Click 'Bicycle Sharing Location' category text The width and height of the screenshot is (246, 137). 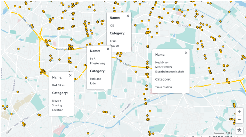coord(58,105)
